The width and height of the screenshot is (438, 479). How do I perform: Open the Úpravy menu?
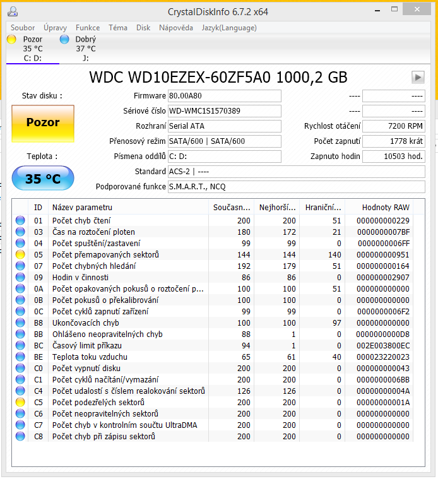[x=55, y=28]
